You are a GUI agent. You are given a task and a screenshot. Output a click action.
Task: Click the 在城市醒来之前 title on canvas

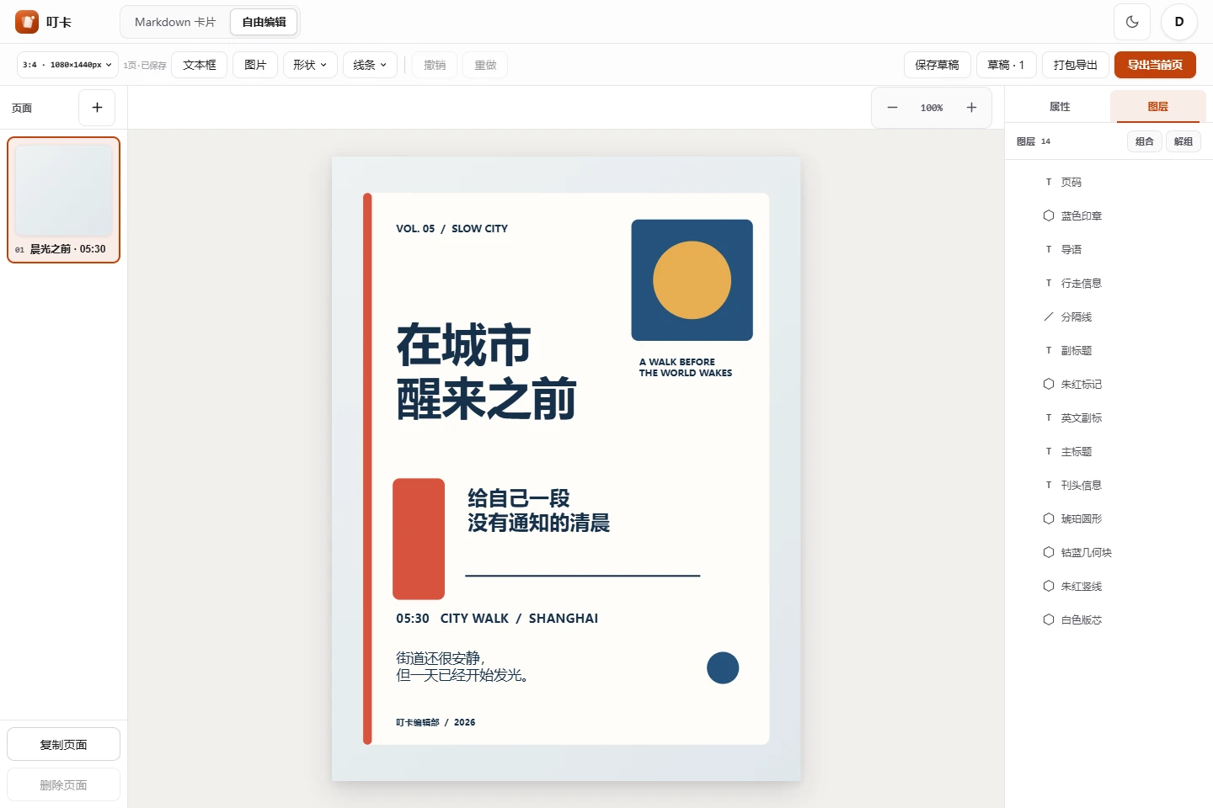coord(486,371)
